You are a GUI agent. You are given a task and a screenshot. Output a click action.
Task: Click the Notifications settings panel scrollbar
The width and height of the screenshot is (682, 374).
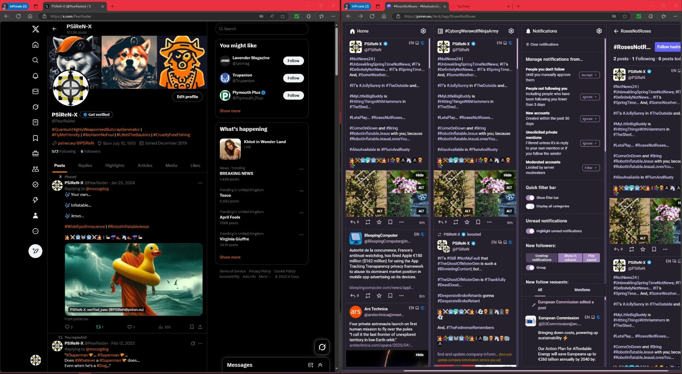coord(605,95)
